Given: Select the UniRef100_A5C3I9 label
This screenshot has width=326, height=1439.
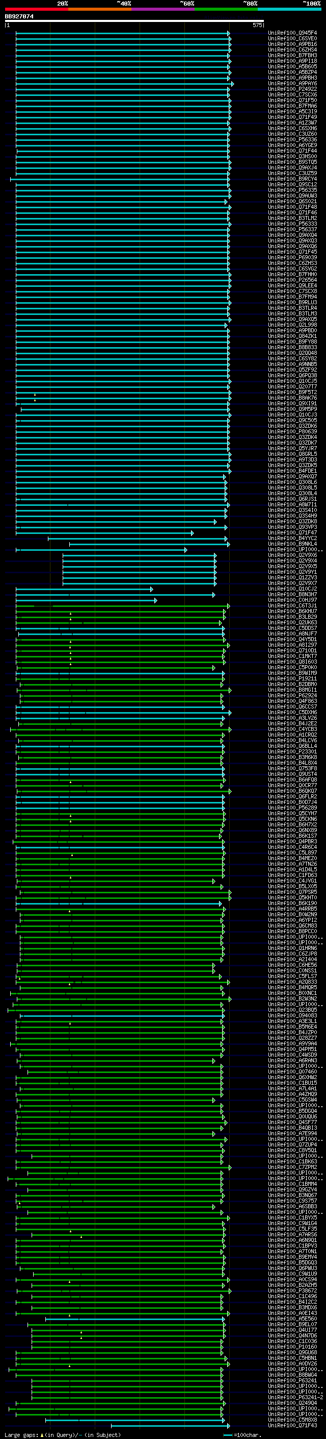Looking at the screenshot, I should 292,111.
